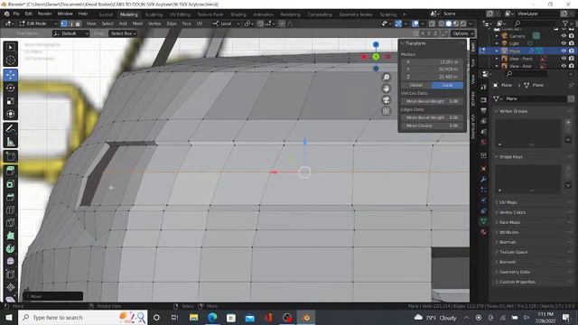
Task: Select the Poly Build tool
Action: (x=10, y=236)
